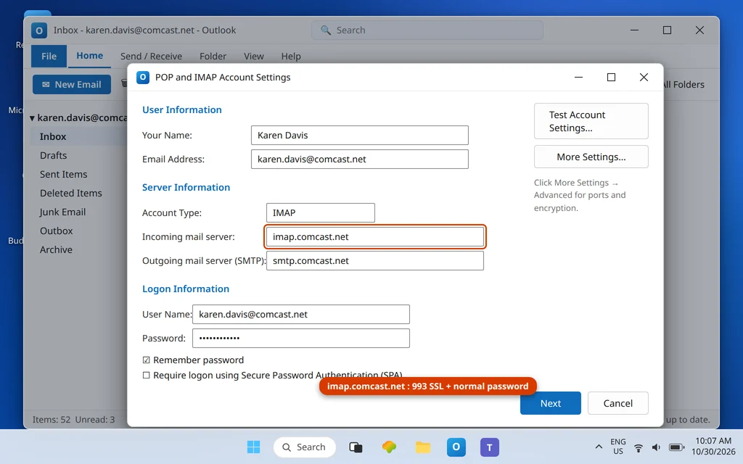Screen dimensions: 743x464
Task: Click Next to continue account setup
Action: 550,403
